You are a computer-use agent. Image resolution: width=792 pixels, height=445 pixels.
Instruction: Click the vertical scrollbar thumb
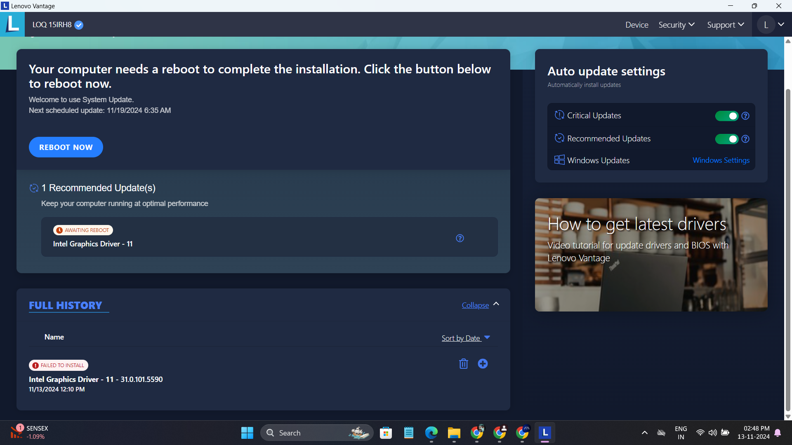[788, 249]
